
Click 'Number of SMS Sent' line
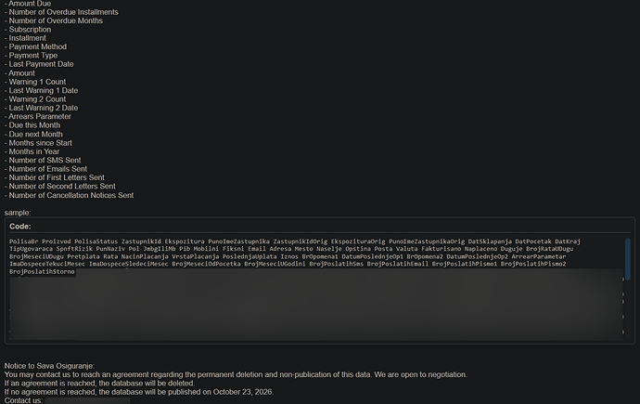pos(43,160)
